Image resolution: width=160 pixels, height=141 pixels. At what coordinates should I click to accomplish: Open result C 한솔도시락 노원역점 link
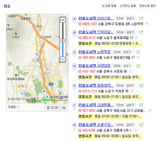94,52
